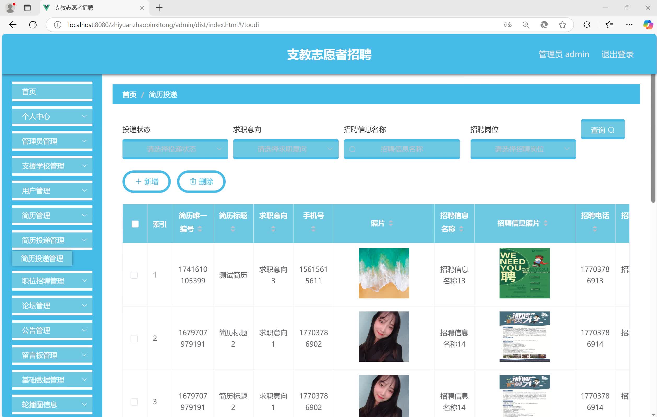
Task: Open the browser profile avatar
Action: pyautogui.click(x=10, y=8)
